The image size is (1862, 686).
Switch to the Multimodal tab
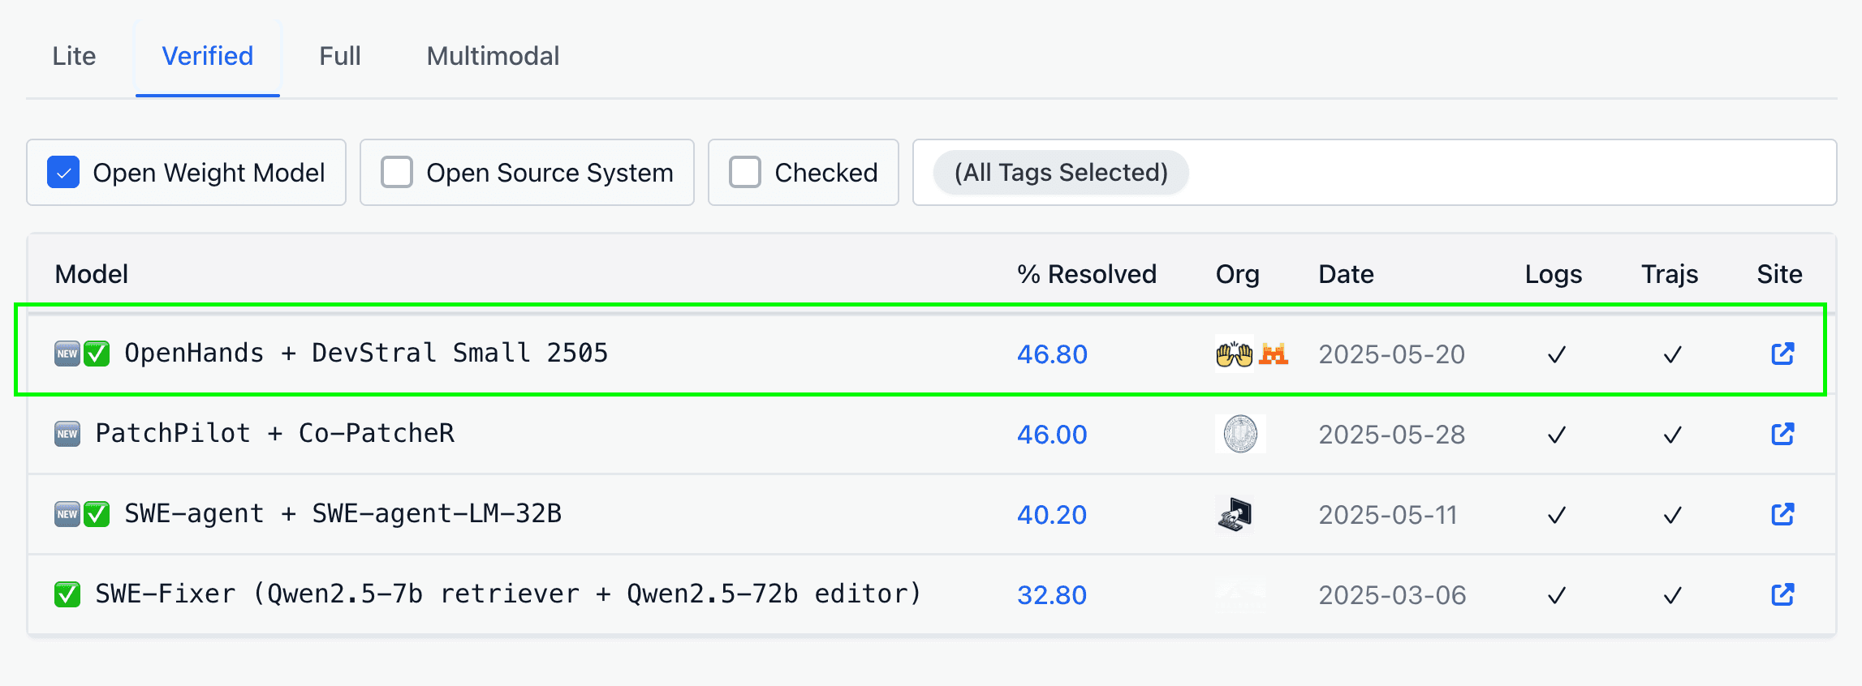click(x=493, y=56)
